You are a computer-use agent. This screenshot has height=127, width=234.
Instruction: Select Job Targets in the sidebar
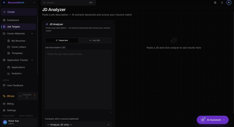coord(19,27)
